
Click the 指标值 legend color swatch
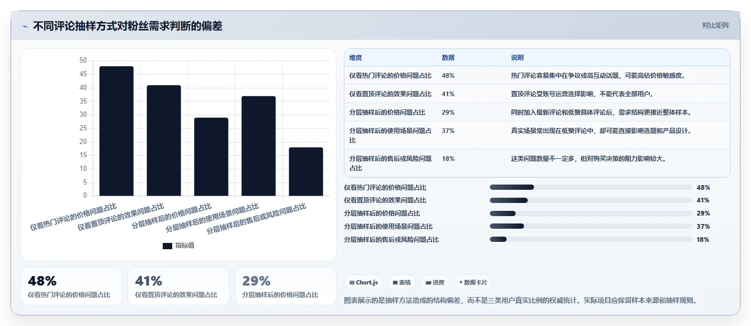[167, 246]
